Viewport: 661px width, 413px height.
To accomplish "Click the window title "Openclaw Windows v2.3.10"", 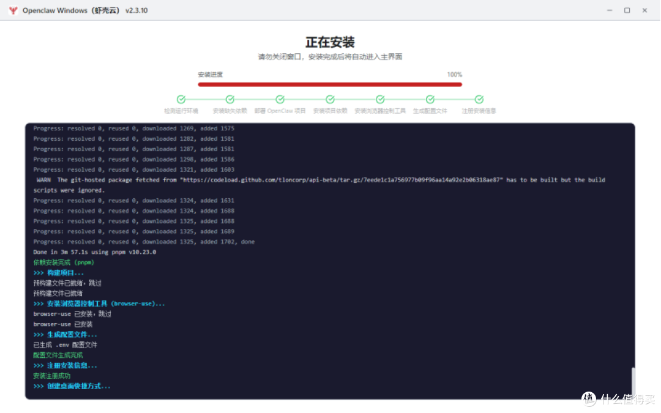I will pos(85,10).
